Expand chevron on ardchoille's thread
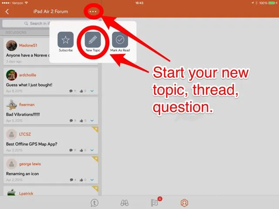The image size is (279, 209). tap(92, 91)
